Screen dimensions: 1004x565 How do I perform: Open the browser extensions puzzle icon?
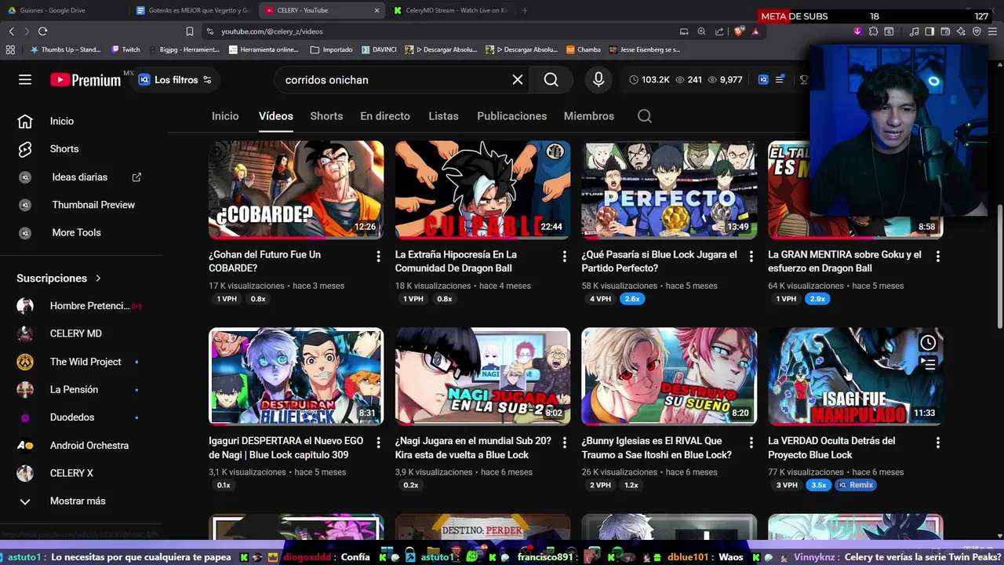(x=873, y=31)
